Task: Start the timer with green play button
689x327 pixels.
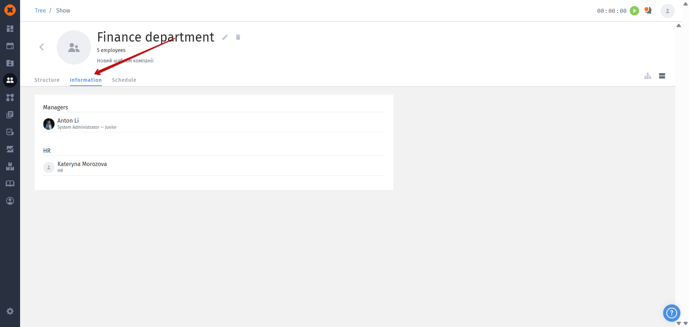Action: point(634,11)
